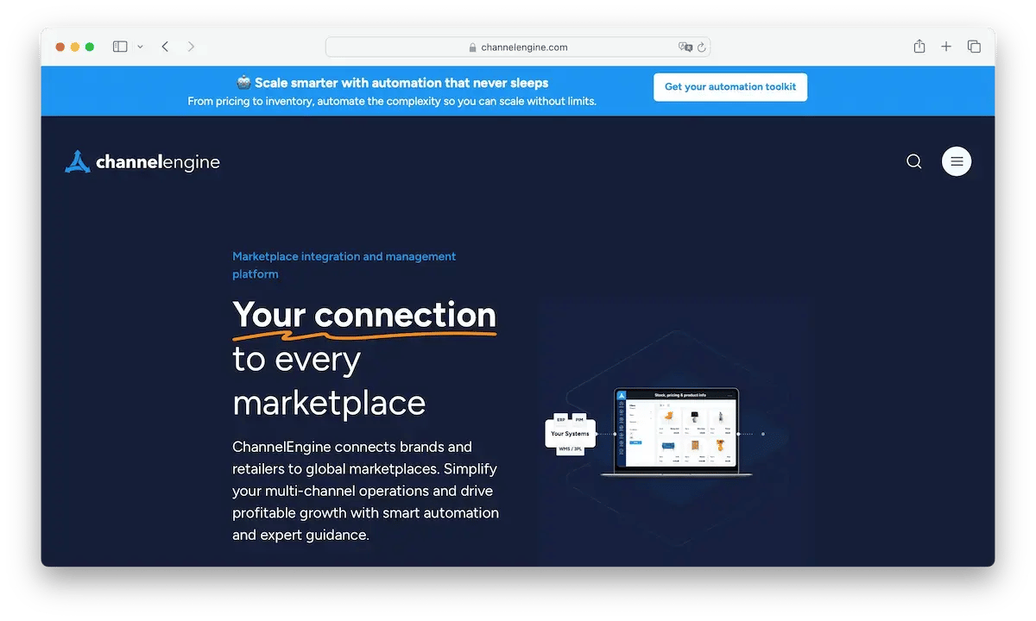This screenshot has width=1036, height=621.
Task: Click the Get your automation toolkit button
Action: 730,87
